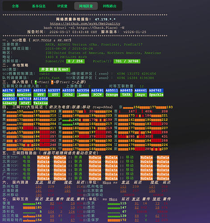Click the Subnet/24 value 0 / 256
Viewport: 210px width, 223px height.
pyautogui.click(x=75, y=61)
